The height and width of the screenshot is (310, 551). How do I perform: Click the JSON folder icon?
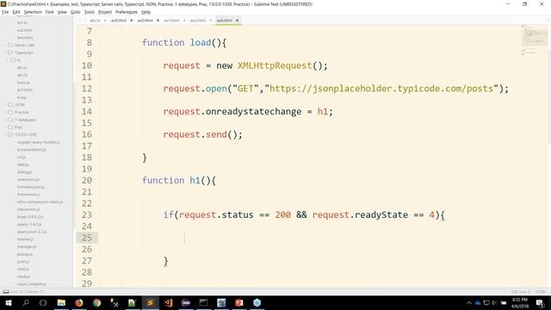click(x=10, y=105)
